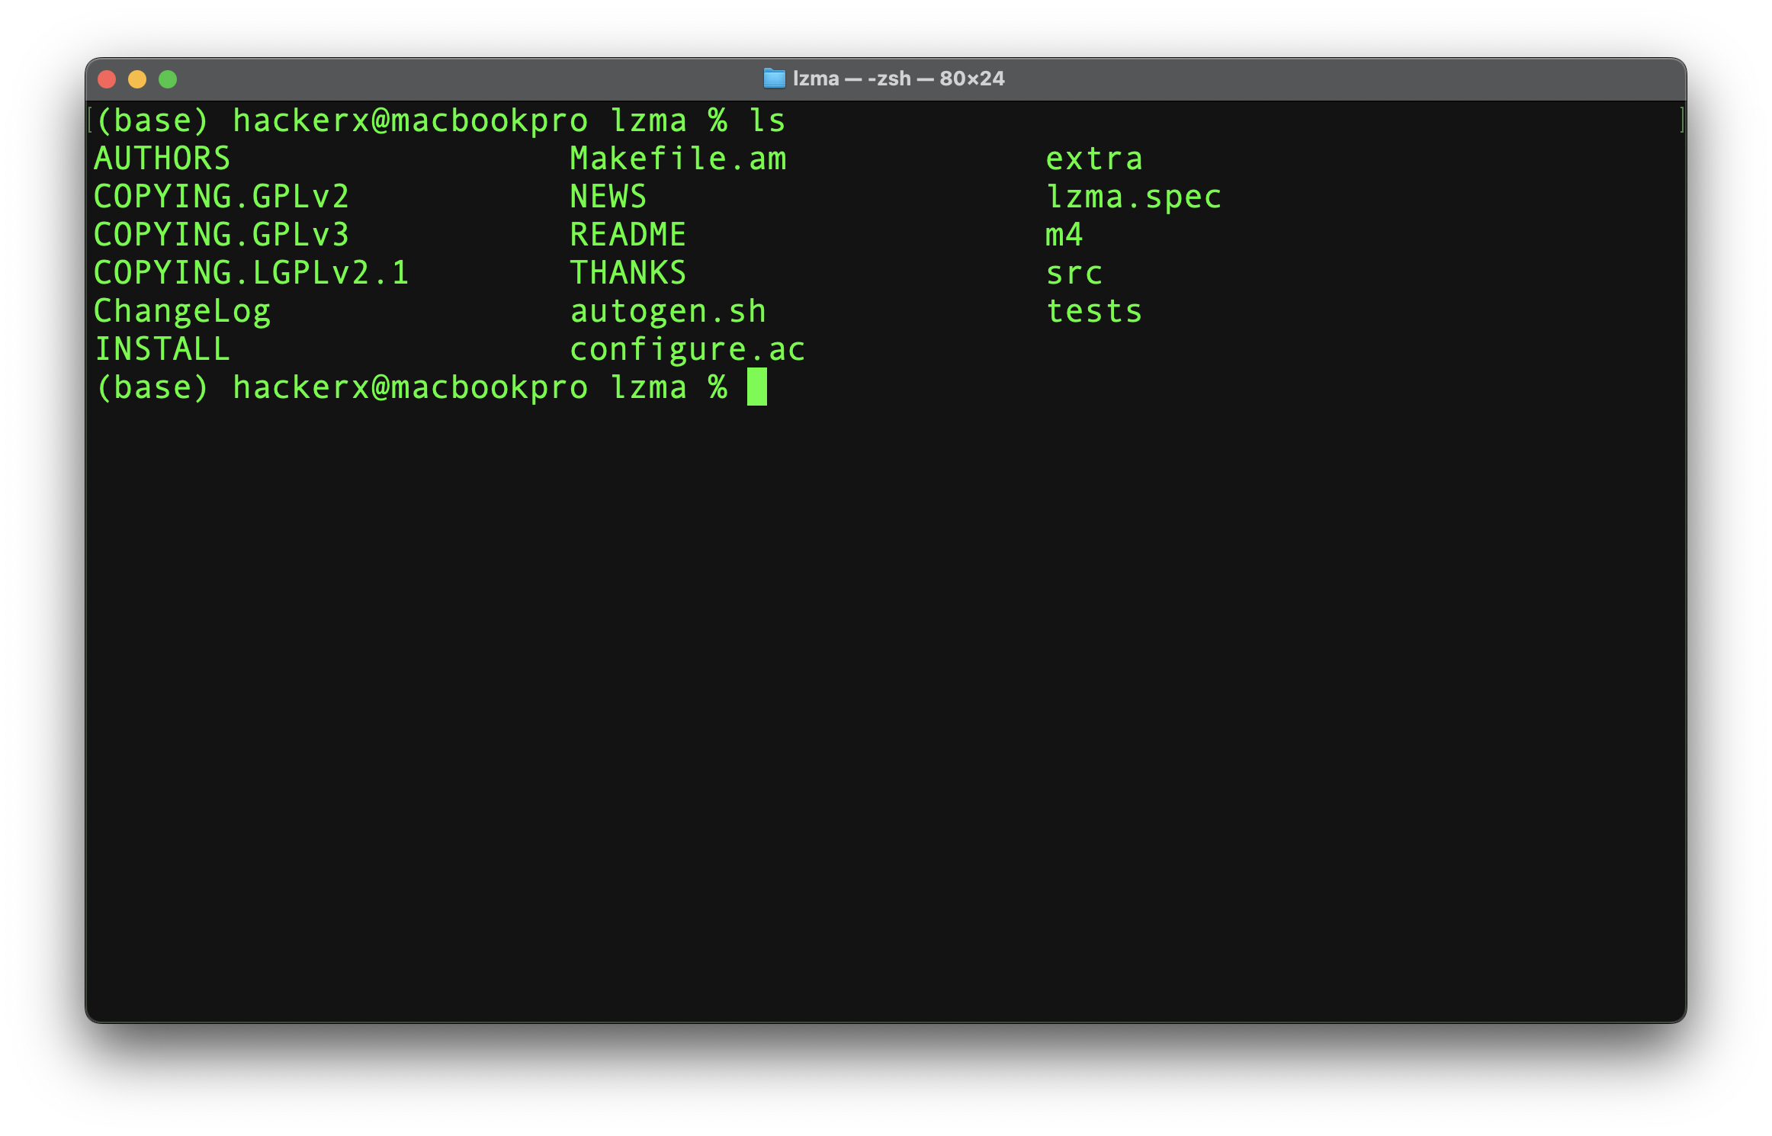
Task: Click the lzma.spec file name
Action: coord(1134,198)
